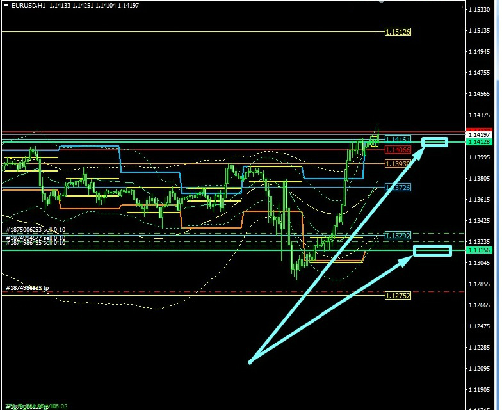Click the upper cyan highlight rectangle
The image size is (502, 411).
coord(435,141)
